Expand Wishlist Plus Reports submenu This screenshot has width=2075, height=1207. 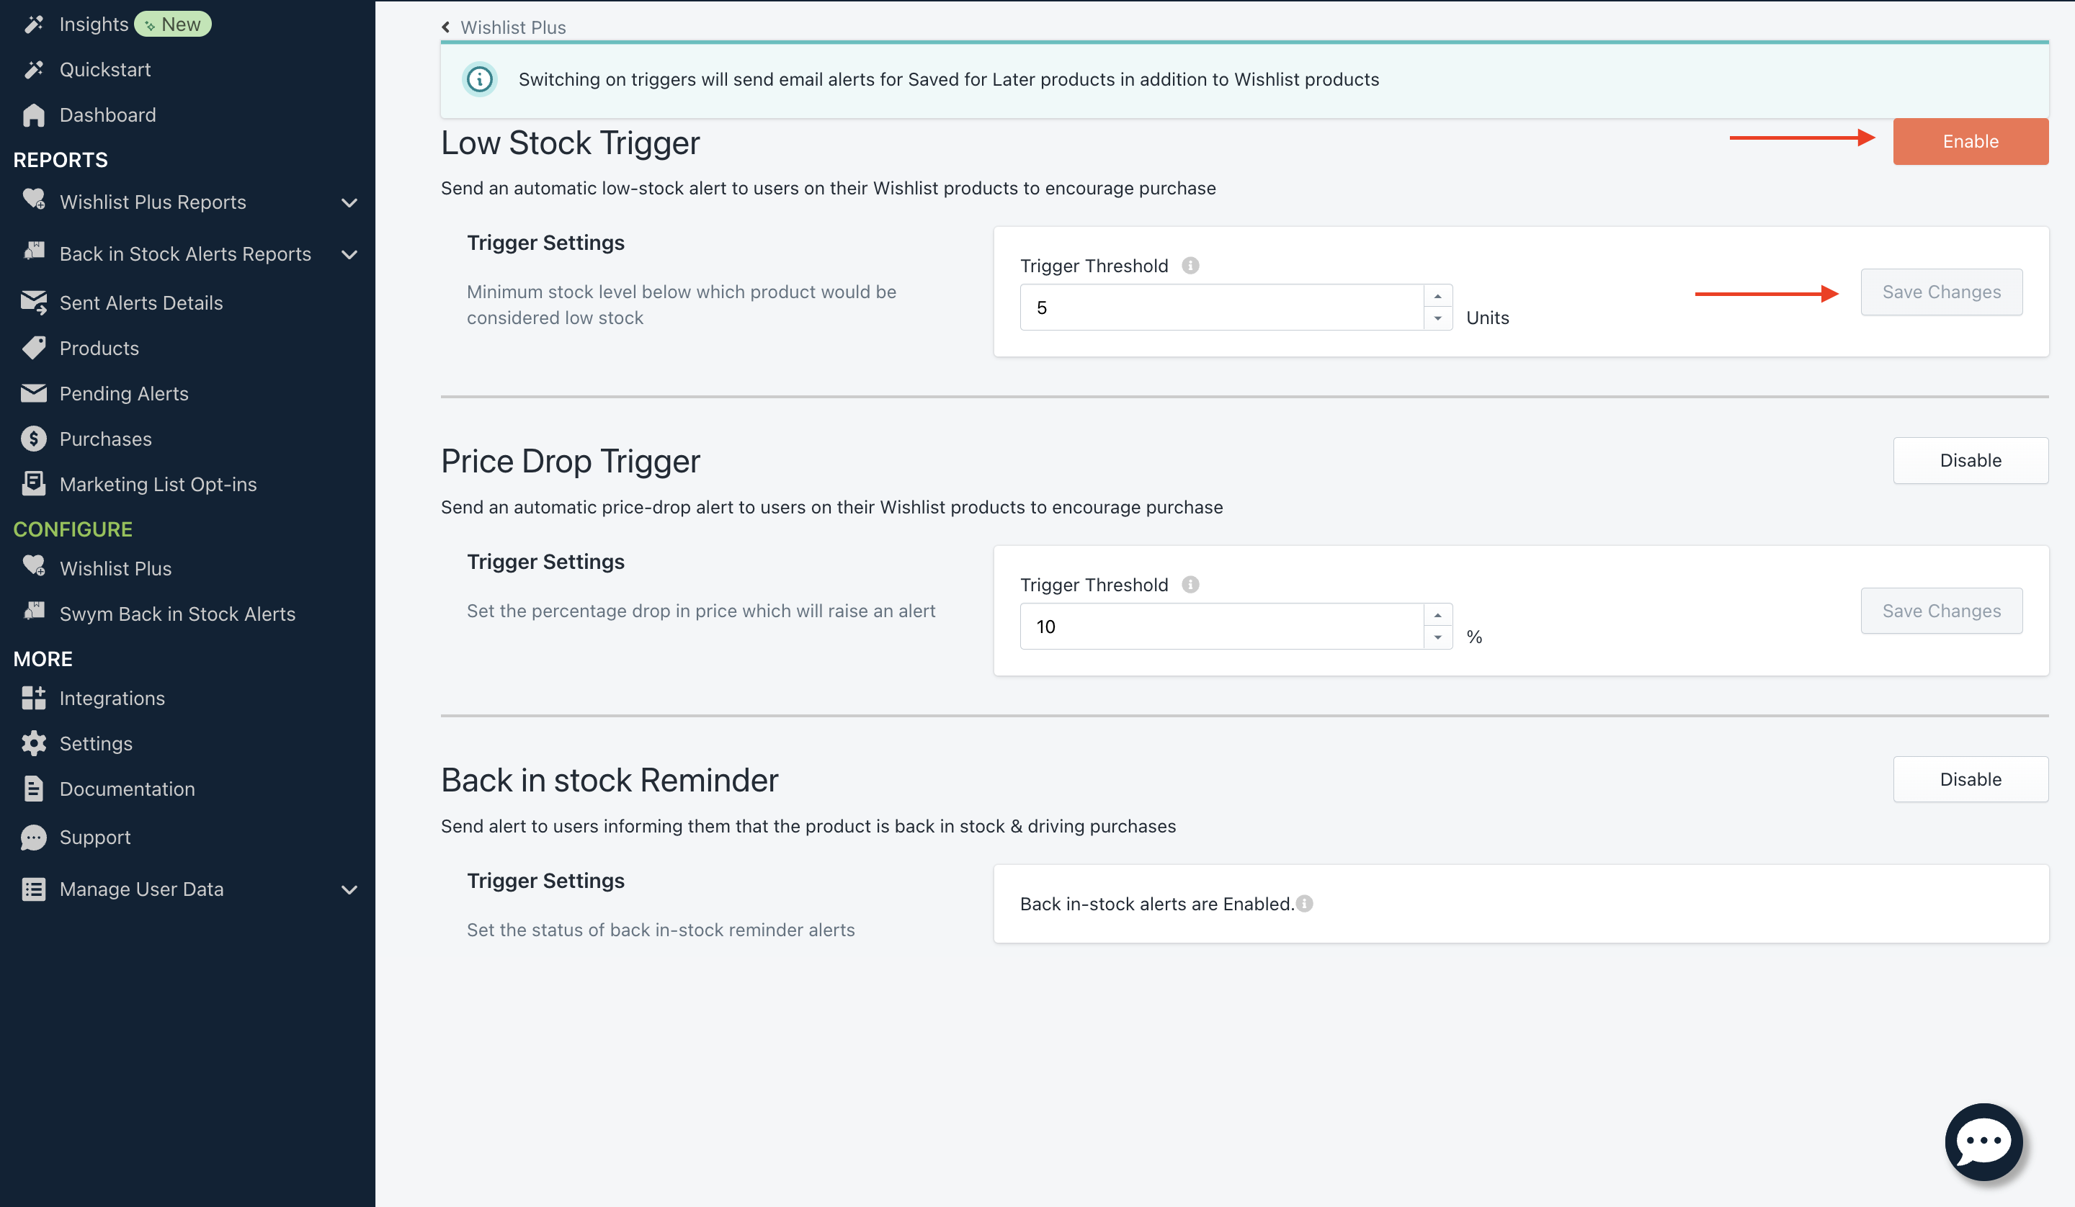point(349,202)
